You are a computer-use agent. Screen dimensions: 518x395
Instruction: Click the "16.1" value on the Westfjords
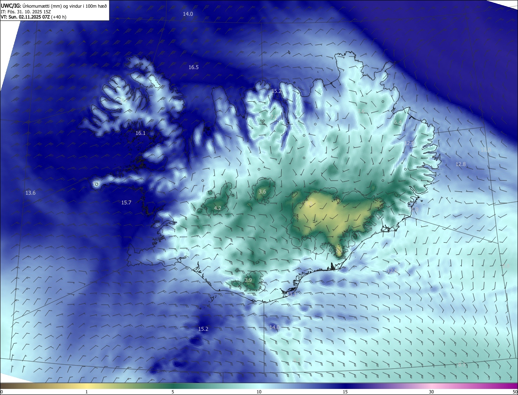pyautogui.click(x=140, y=133)
